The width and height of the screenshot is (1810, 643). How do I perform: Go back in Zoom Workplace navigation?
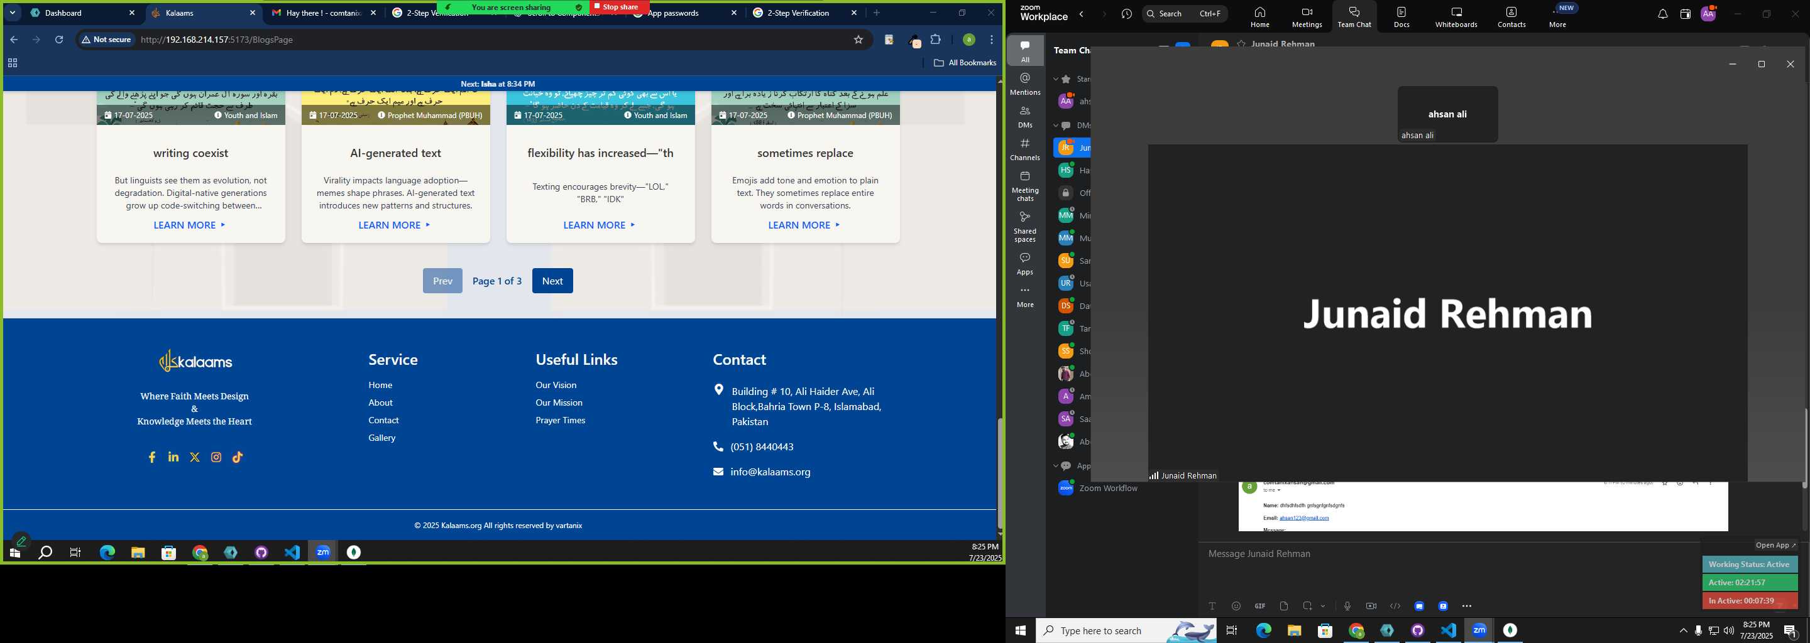coord(1082,14)
